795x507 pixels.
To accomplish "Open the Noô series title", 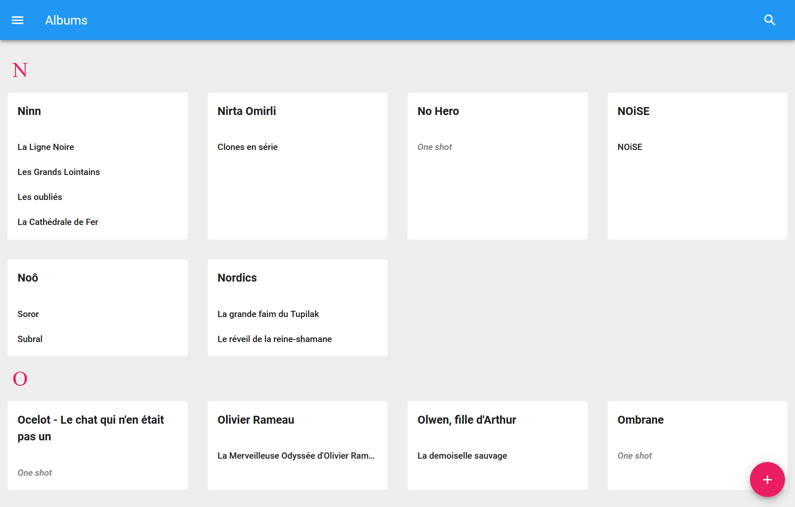I will tap(28, 278).
